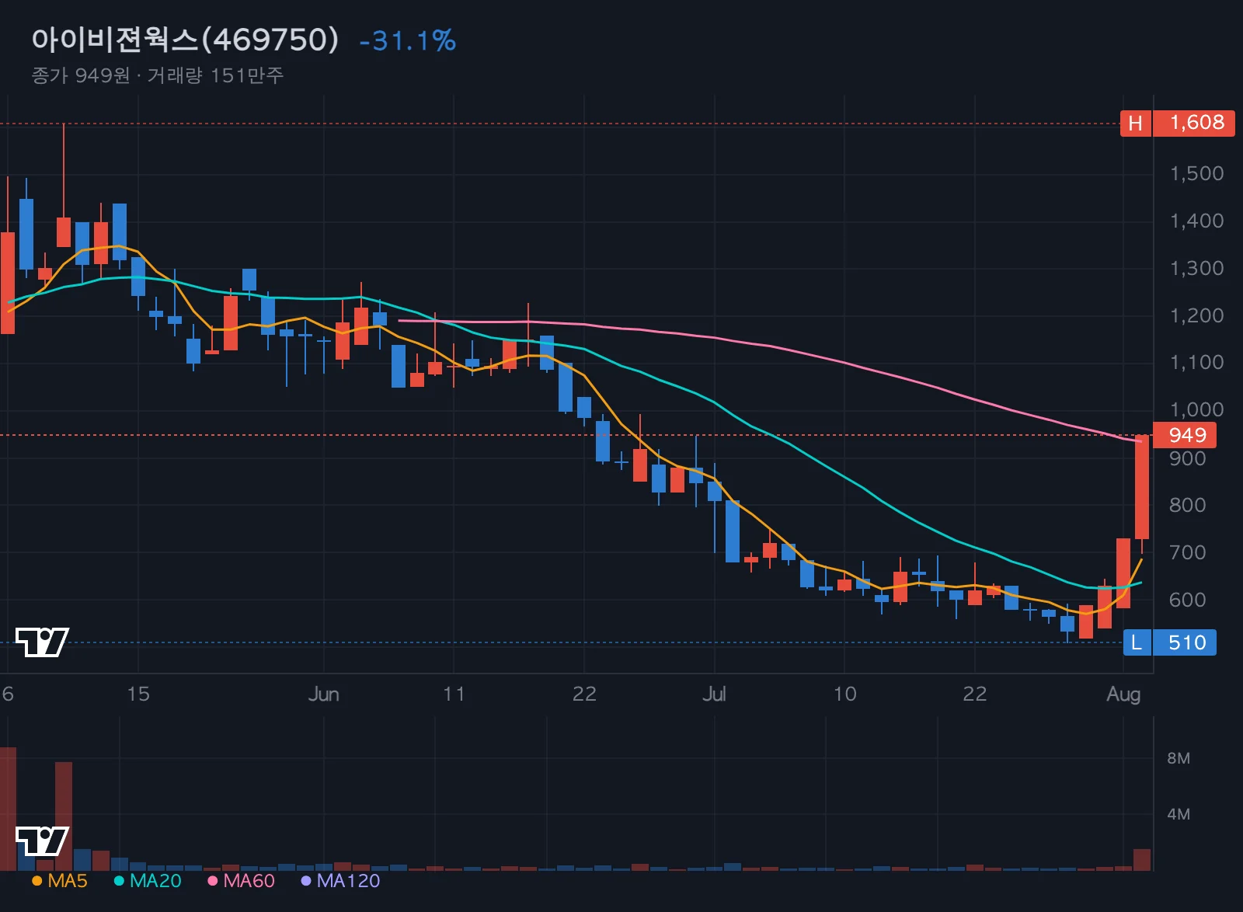Screen dimensions: 1243x912
Task: Click the MA120 legend label
Action: [x=348, y=881]
